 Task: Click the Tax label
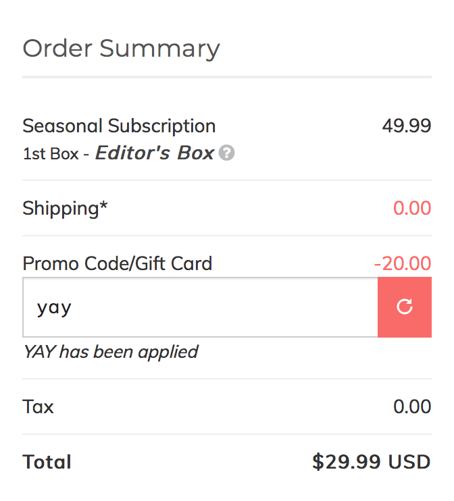point(38,406)
